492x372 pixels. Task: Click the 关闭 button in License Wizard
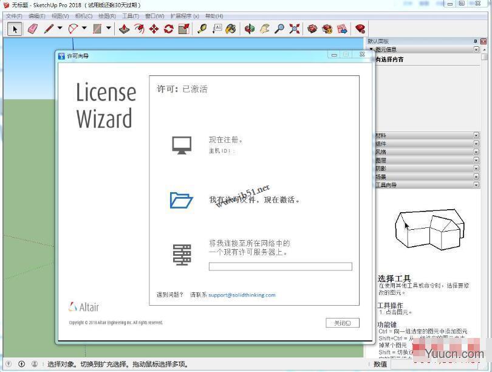click(343, 323)
